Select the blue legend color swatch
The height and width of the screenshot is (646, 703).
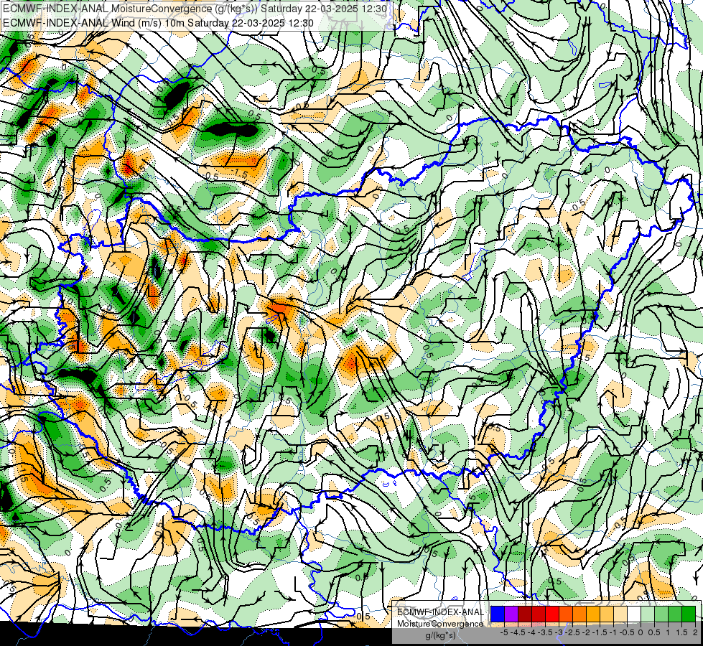[x=498, y=614]
